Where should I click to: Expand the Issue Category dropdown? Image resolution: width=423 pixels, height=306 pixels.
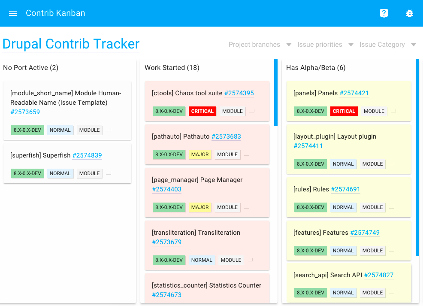[389, 45]
